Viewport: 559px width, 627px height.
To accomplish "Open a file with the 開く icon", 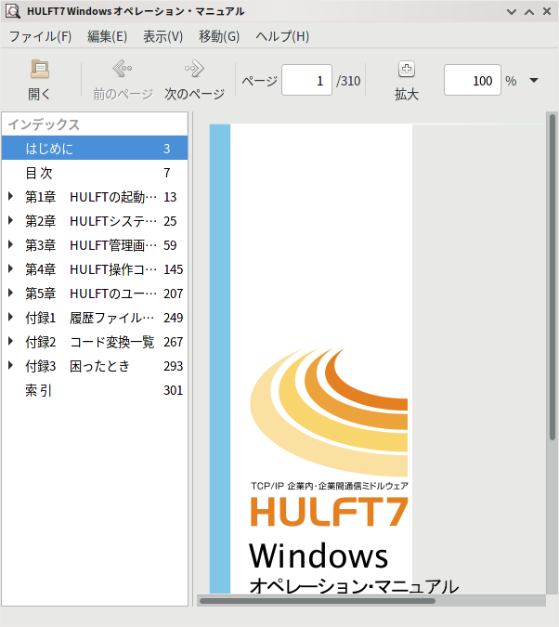I will [40, 69].
